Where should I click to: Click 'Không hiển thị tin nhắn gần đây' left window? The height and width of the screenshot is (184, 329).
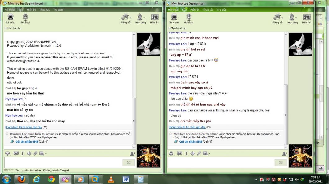pyautogui.click(x=24, y=127)
